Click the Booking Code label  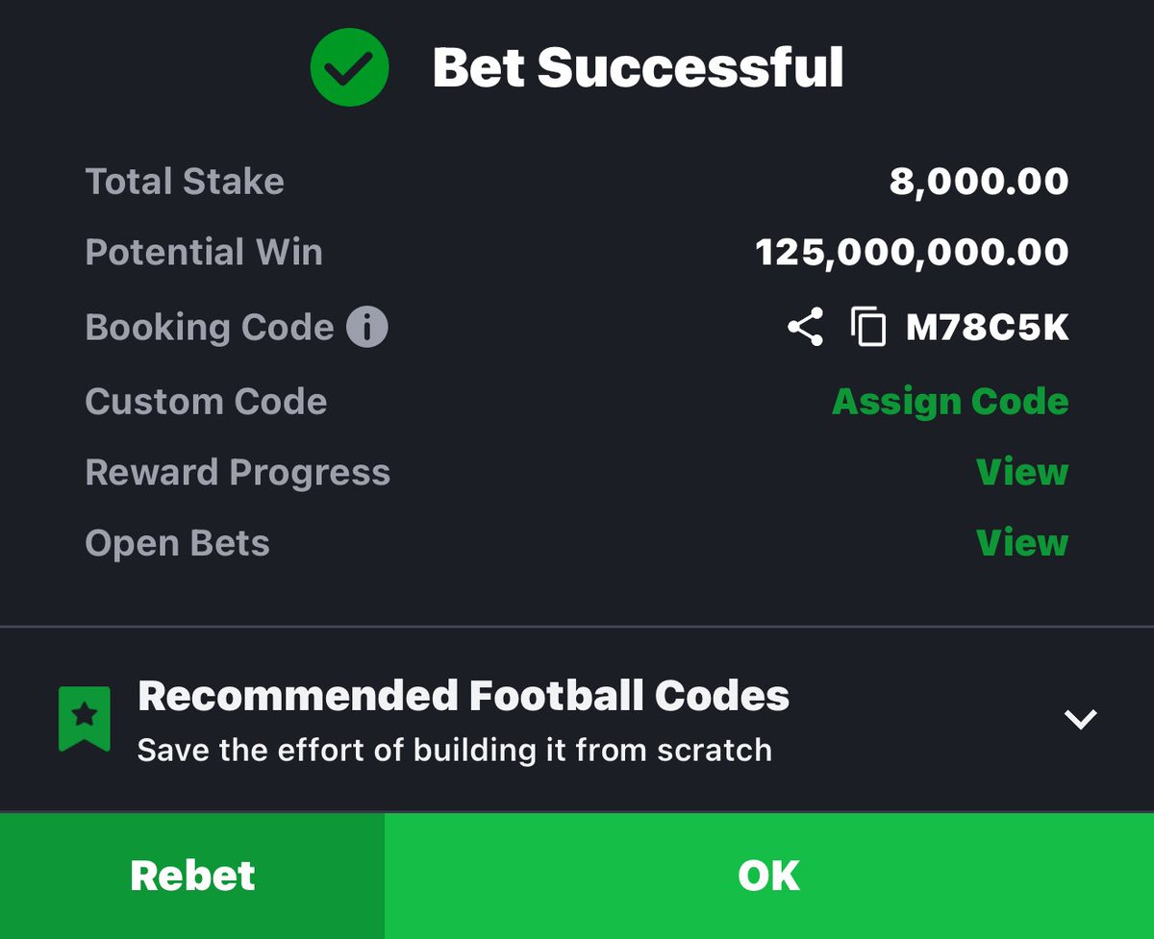pos(210,328)
